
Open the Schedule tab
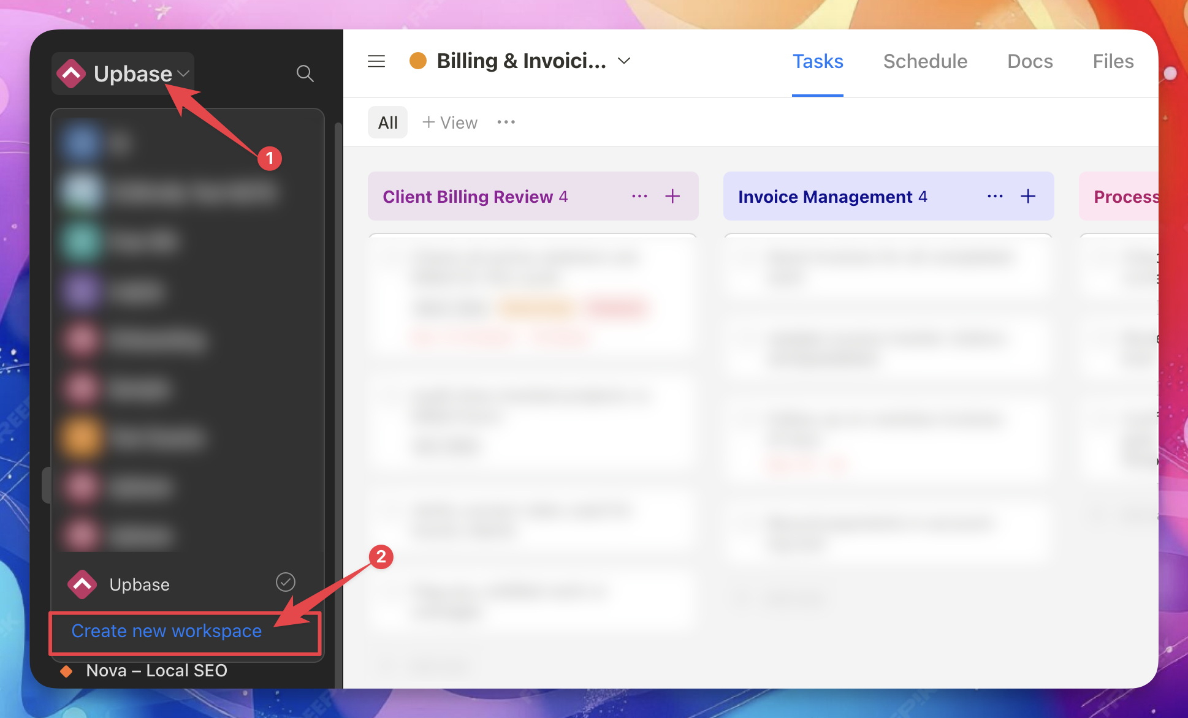(x=925, y=61)
